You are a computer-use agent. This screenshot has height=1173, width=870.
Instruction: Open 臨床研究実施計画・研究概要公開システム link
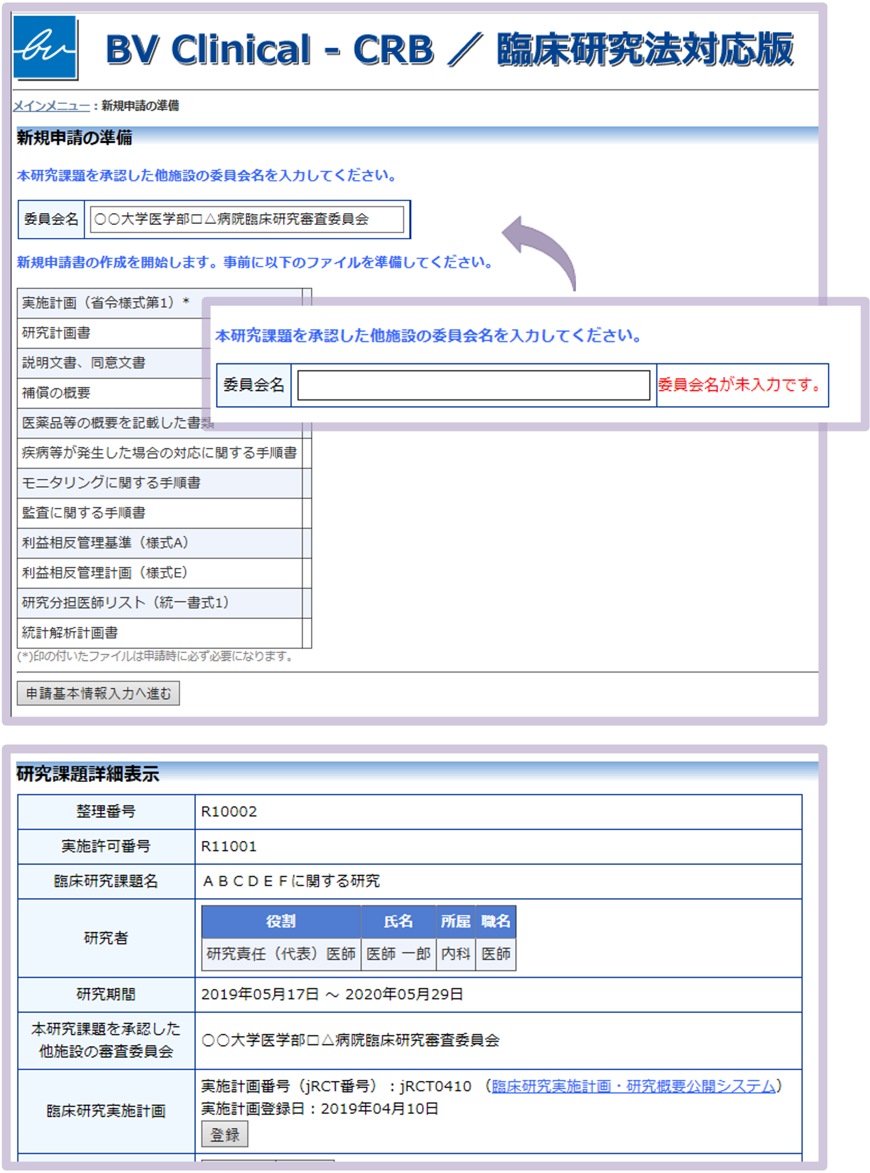click(633, 1086)
